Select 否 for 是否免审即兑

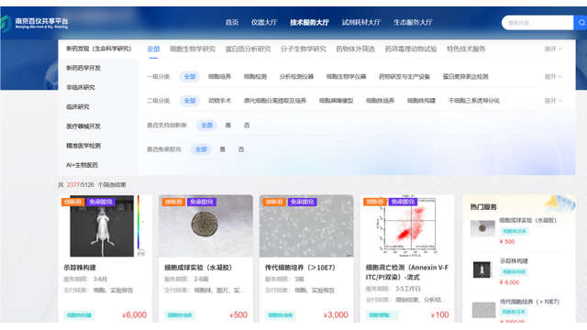[x=241, y=149]
